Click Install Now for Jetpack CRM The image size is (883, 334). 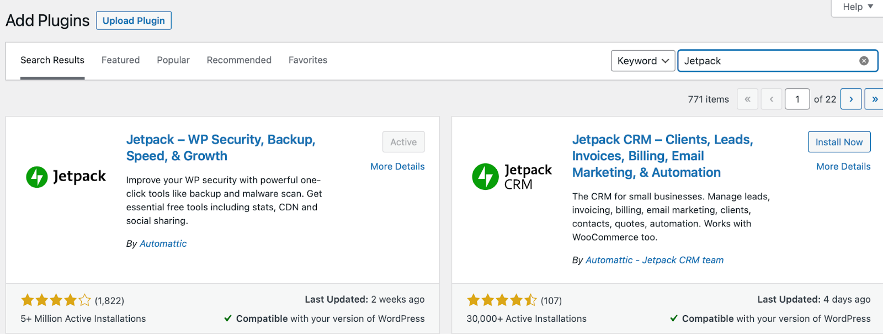click(x=839, y=142)
